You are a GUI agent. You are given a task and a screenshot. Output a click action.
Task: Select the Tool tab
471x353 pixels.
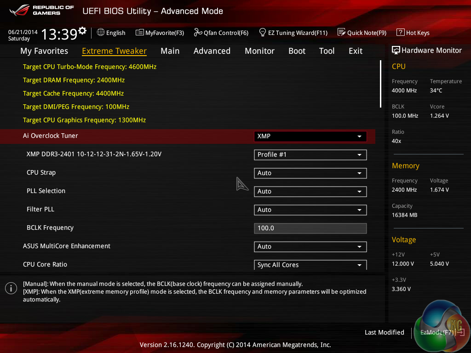[x=327, y=51]
